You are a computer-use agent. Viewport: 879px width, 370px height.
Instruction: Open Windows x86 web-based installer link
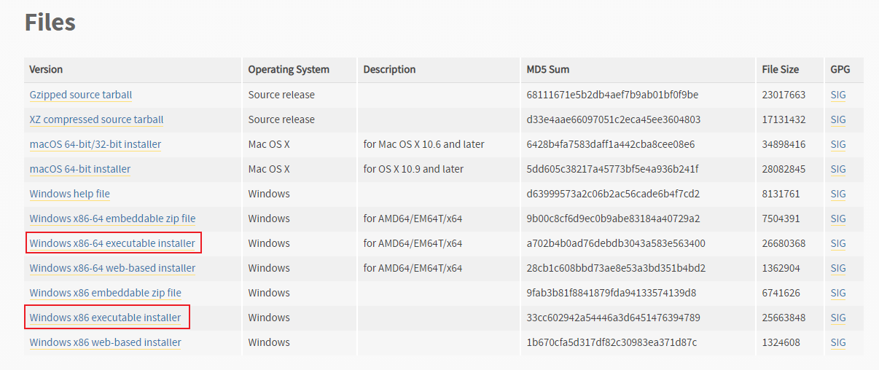point(106,342)
